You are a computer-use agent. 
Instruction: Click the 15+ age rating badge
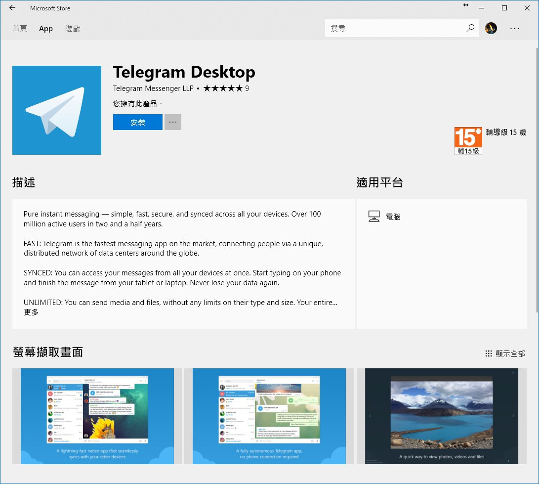(x=468, y=141)
